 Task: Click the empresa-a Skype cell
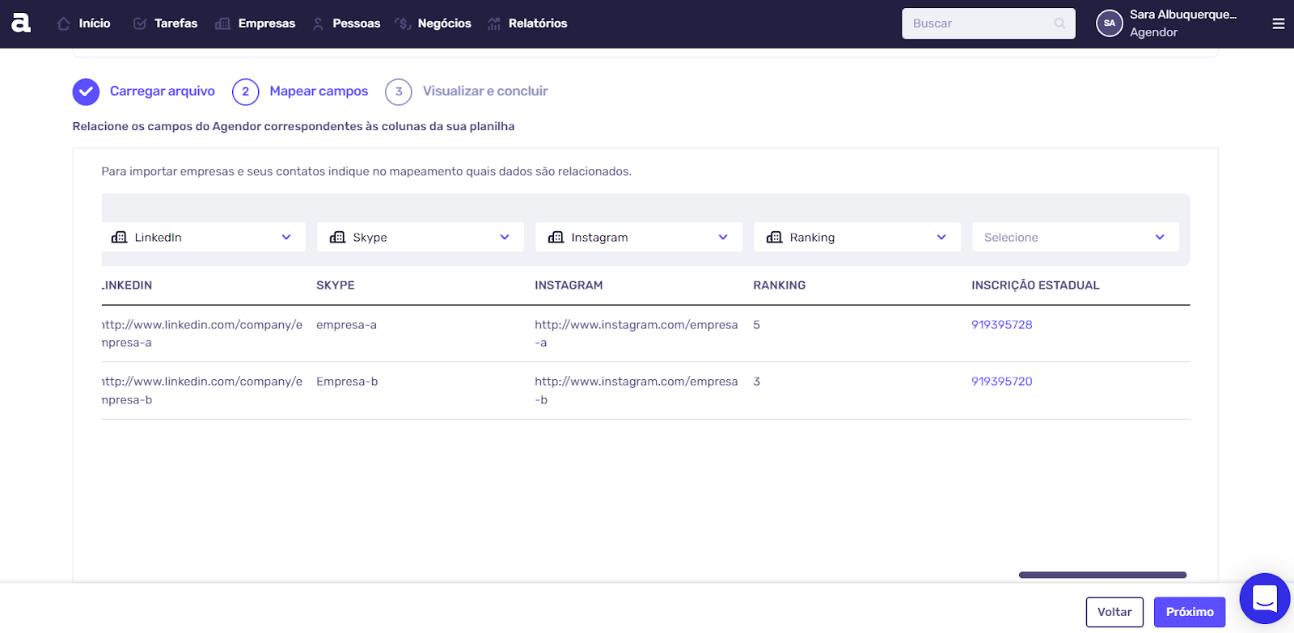[346, 325]
